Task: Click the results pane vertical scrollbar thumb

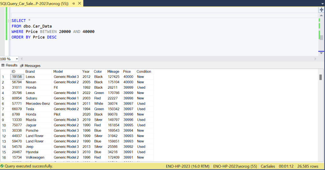Action: pyautogui.click(x=321, y=77)
